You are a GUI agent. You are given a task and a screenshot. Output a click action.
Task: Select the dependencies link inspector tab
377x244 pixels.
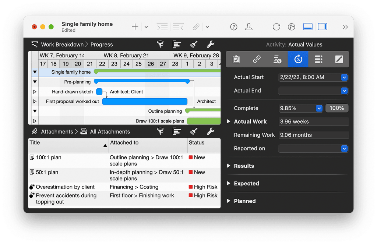click(257, 59)
